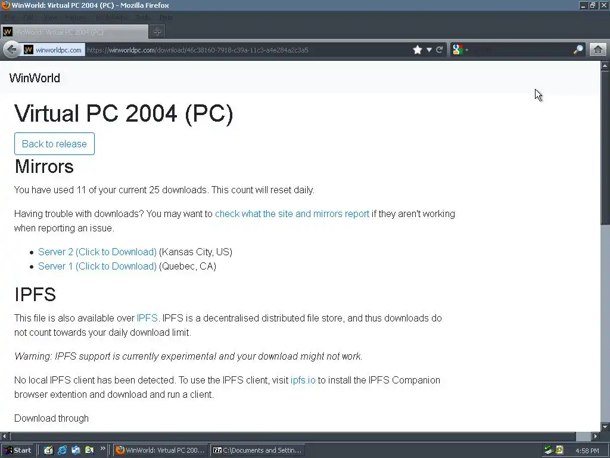This screenshot has height=458, width=610.
Task: Open the URL history dropdown arrow
Action: point(429,50)
